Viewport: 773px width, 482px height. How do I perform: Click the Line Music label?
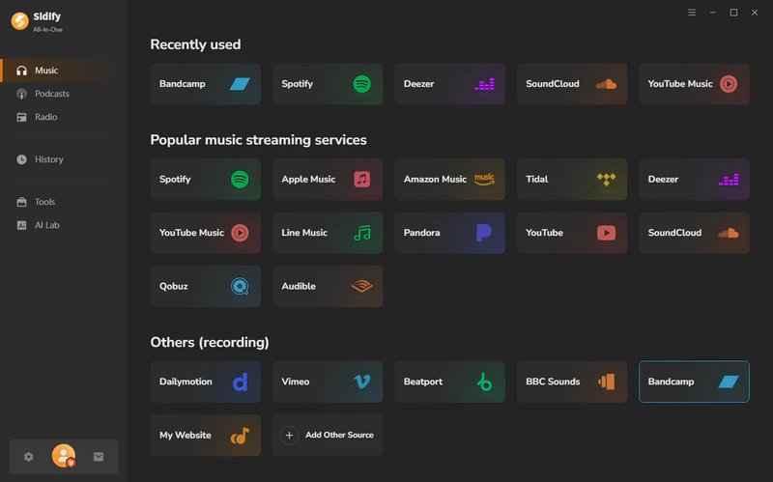click(304, 233)
